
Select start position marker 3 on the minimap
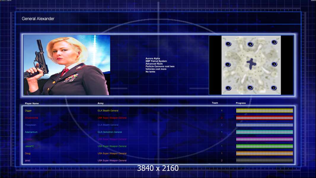(x=274, y=42)
